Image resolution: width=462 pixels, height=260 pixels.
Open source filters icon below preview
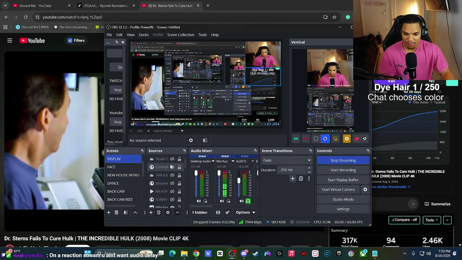(x=205, y=140)
